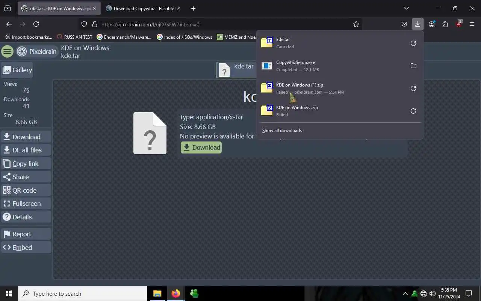Close the kde.tar tab

tap(94, 8)
